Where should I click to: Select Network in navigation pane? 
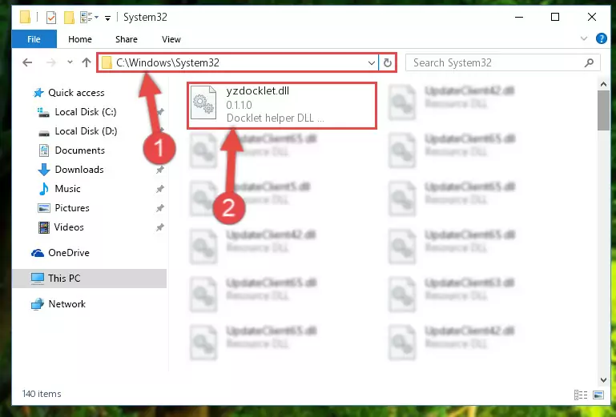coord(66,304)
